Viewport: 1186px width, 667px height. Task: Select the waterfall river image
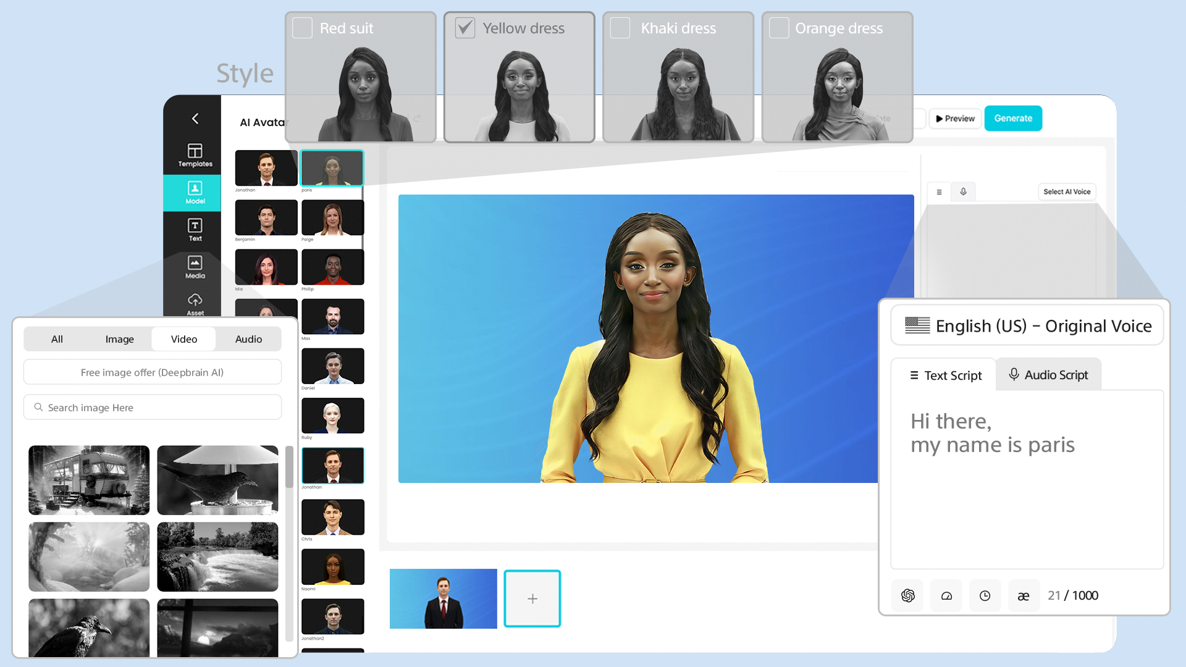(x=217, y=556)
